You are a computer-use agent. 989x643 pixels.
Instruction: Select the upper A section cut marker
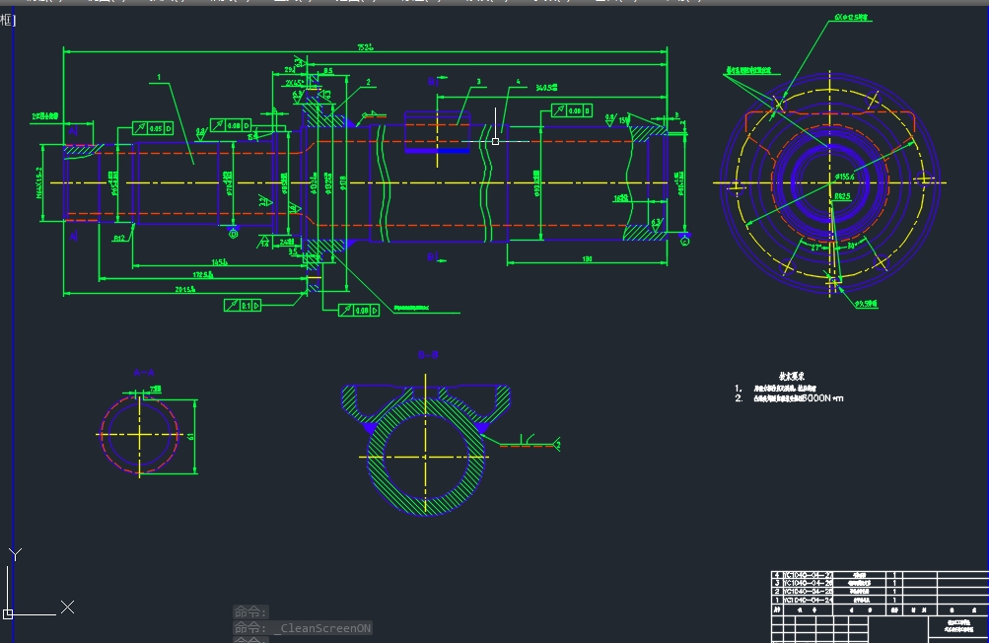tap(74, 130)
